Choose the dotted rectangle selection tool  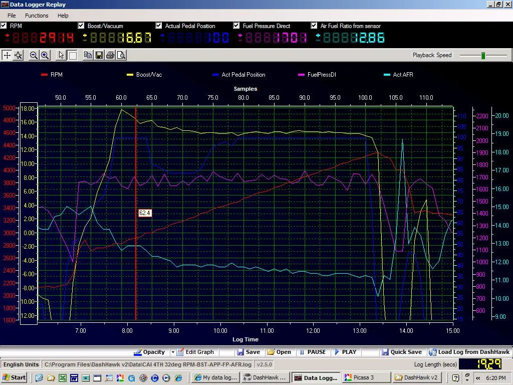tap(72, 56)
